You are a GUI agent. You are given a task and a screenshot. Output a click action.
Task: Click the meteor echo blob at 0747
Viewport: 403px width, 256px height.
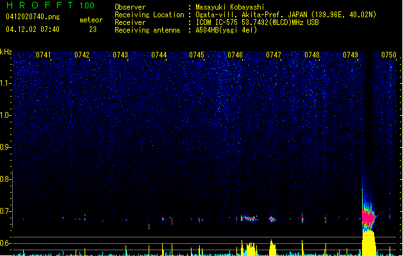272,219
